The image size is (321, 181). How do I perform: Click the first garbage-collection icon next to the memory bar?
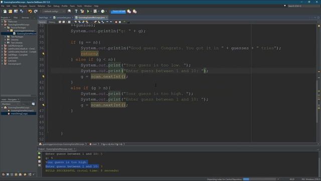click(x=129, y=11)
